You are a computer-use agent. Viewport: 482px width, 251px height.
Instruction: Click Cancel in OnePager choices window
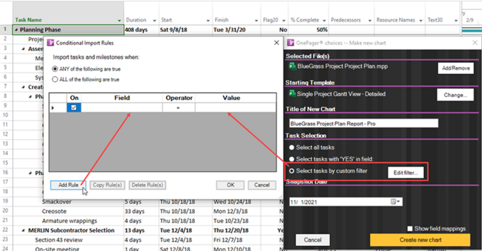313,240
